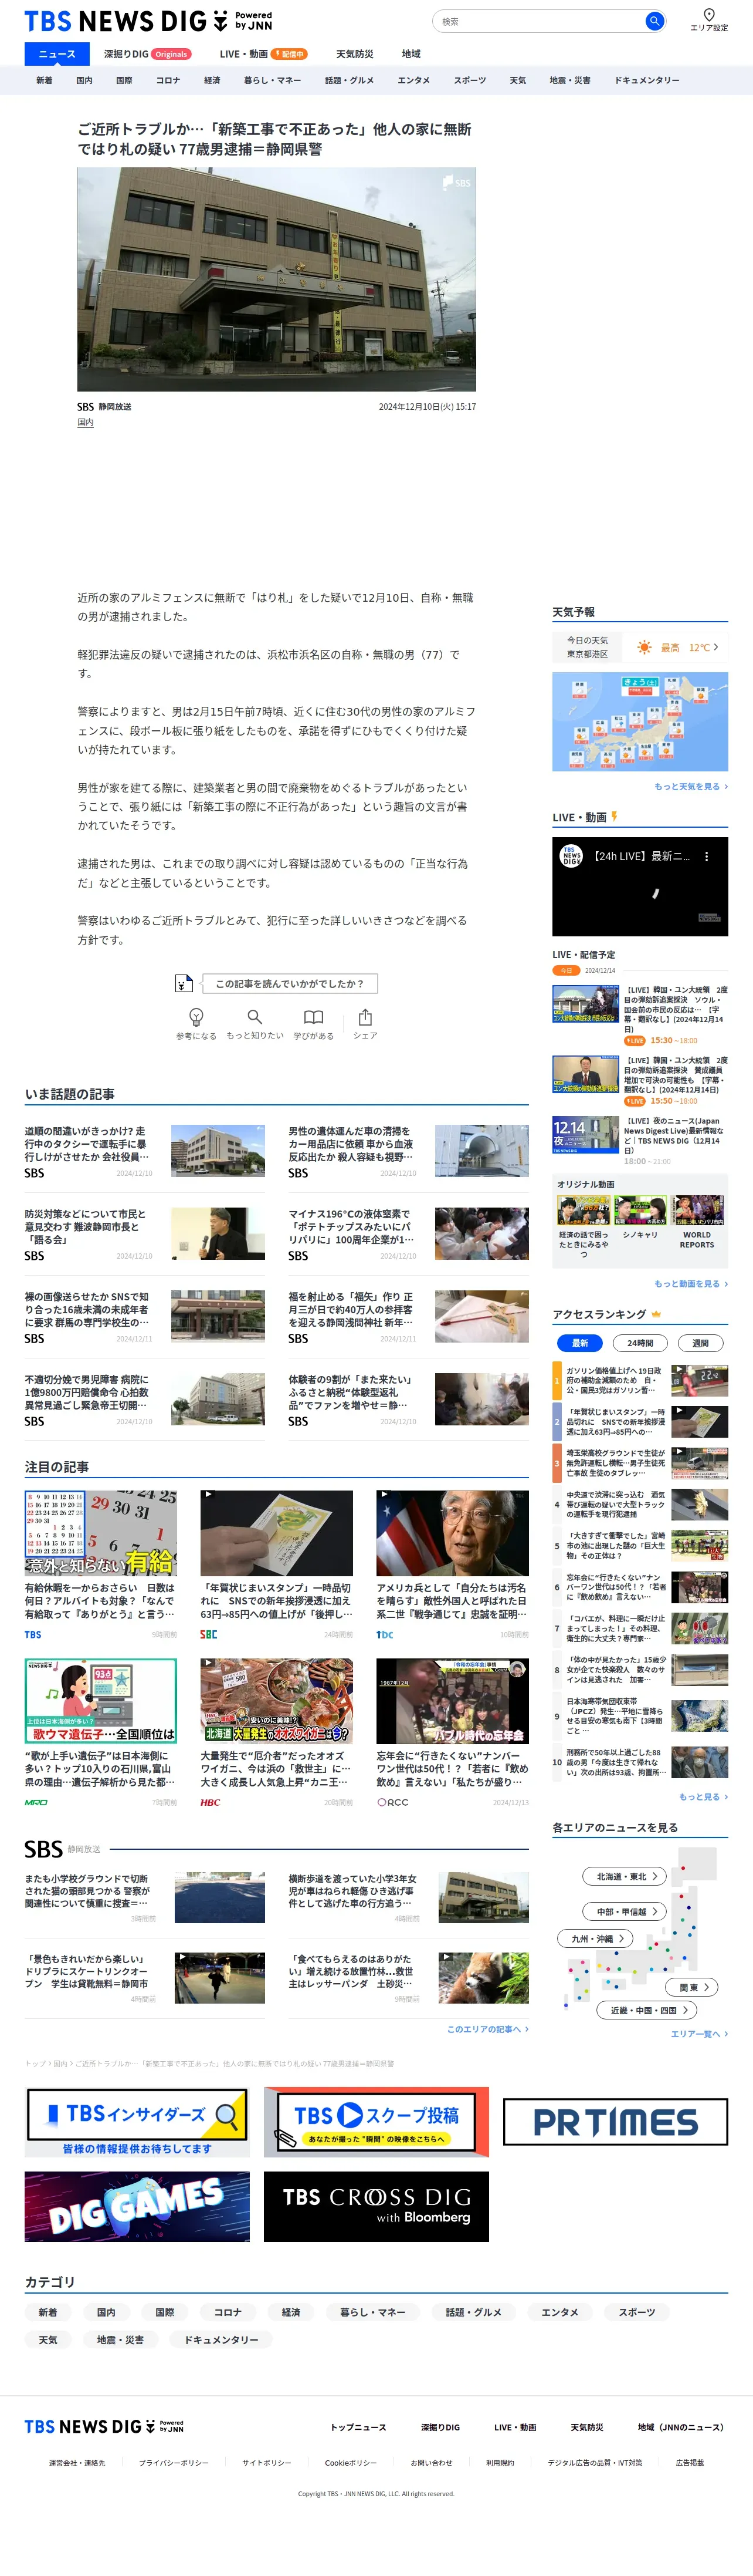Open footer プライバシーポリシー link
Image resolution: width=753 pixels, height=2576 pixels.
pos(174,2463)
